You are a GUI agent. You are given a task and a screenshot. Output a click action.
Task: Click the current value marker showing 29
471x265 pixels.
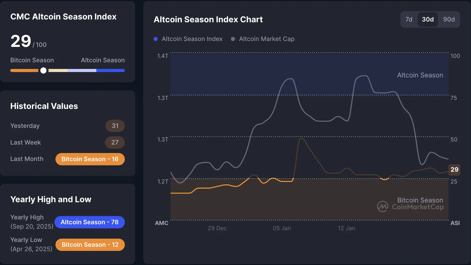click(454, 170)
